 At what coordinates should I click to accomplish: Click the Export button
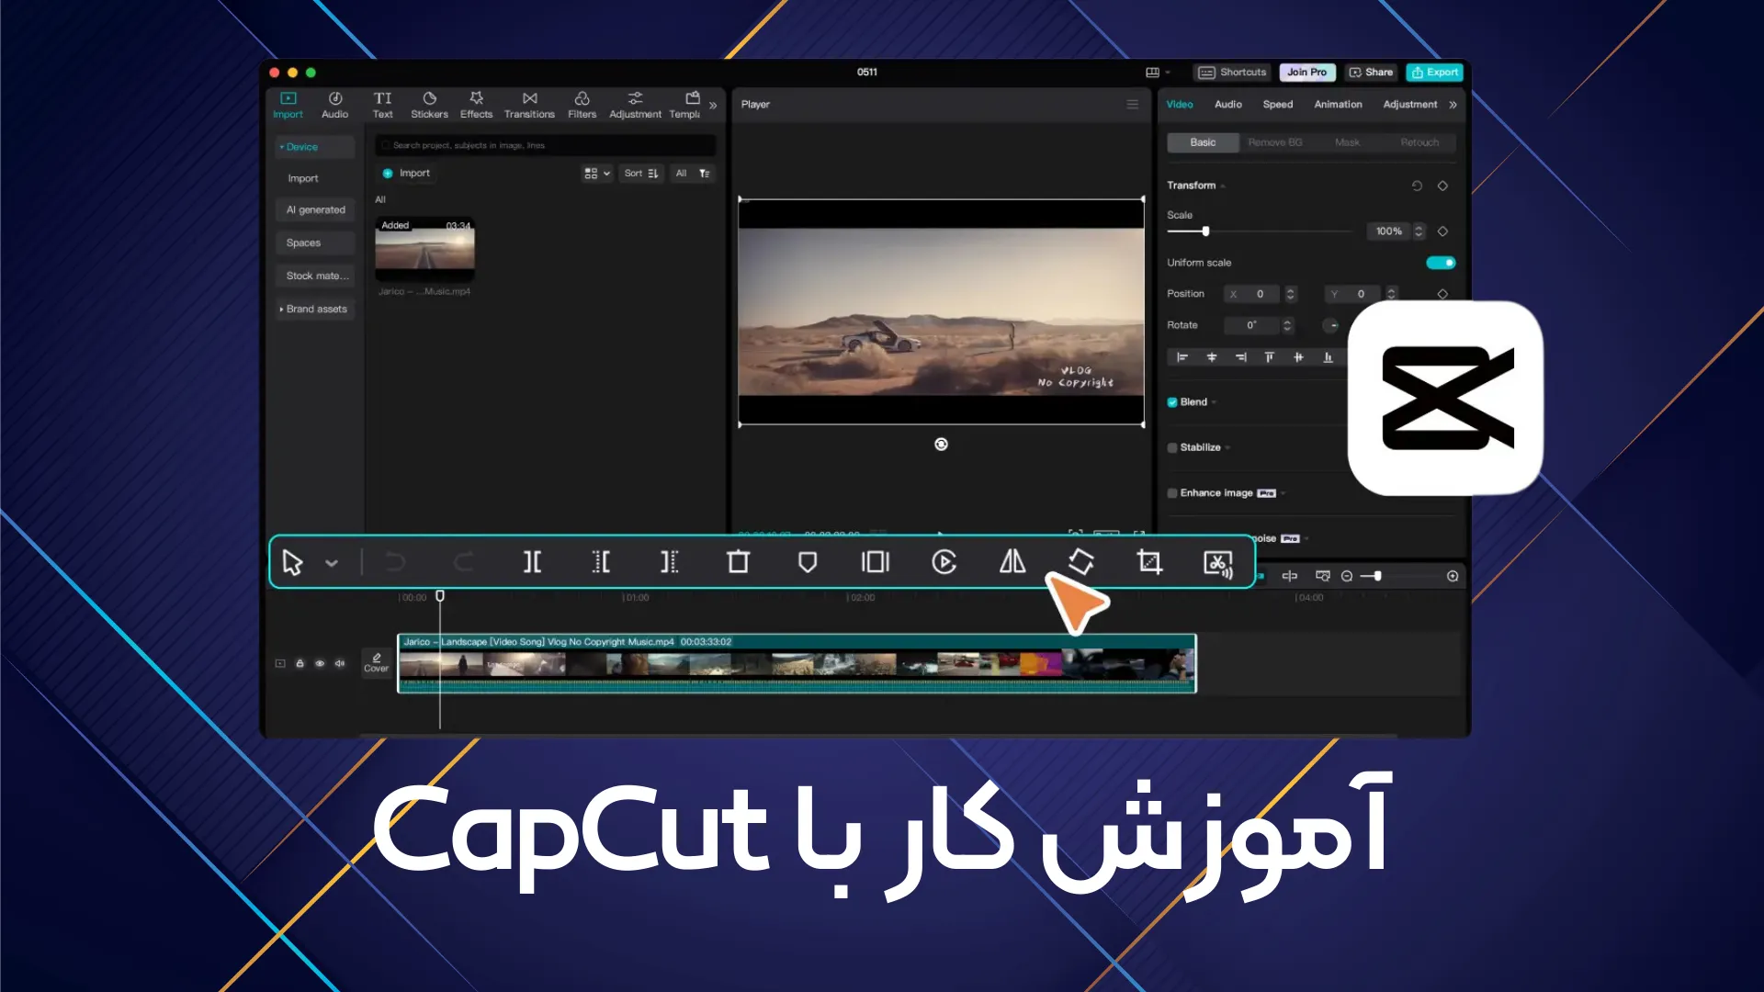(x=1434, y=72)
